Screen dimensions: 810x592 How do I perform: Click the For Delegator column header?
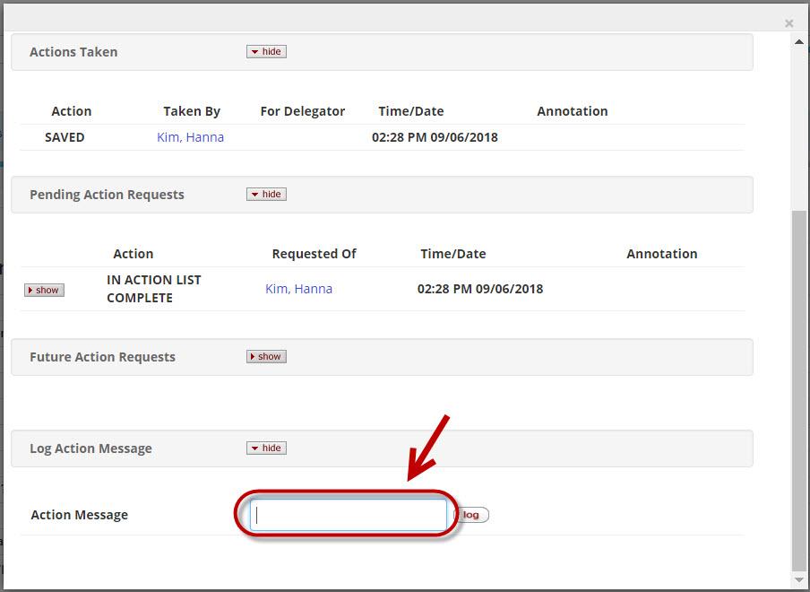[x=303, y=111]
